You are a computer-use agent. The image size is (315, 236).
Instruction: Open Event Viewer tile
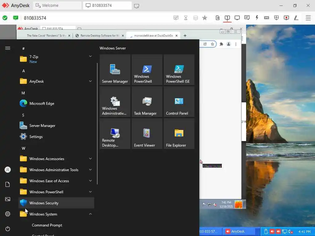(147, 134)
